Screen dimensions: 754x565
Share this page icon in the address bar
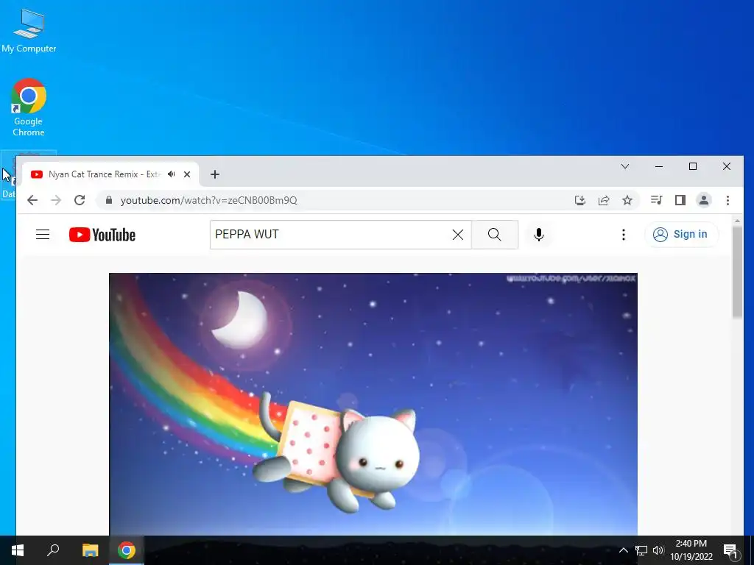coord(604,200)
